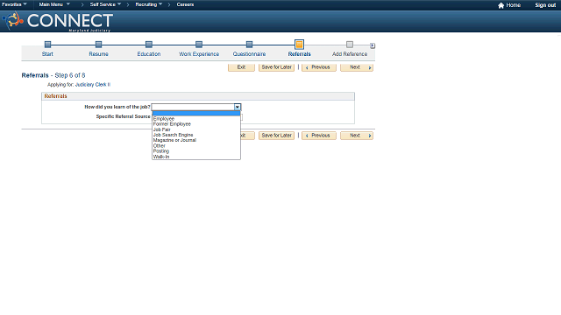The image size is (561, 315).
Task: Choose Other from the referral list
Action: coord(196,146)
